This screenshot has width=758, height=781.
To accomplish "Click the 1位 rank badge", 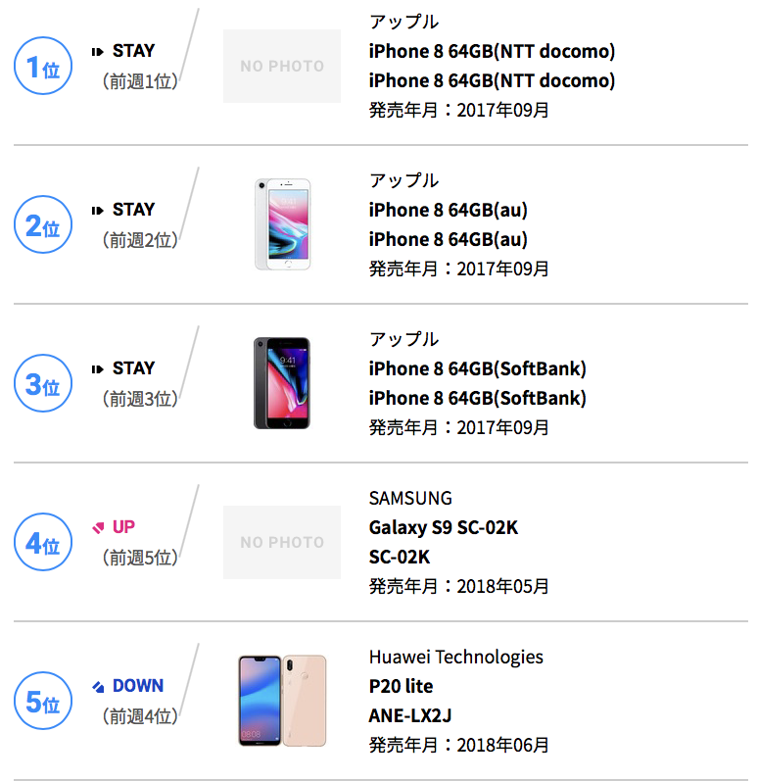I will (43, 66).
